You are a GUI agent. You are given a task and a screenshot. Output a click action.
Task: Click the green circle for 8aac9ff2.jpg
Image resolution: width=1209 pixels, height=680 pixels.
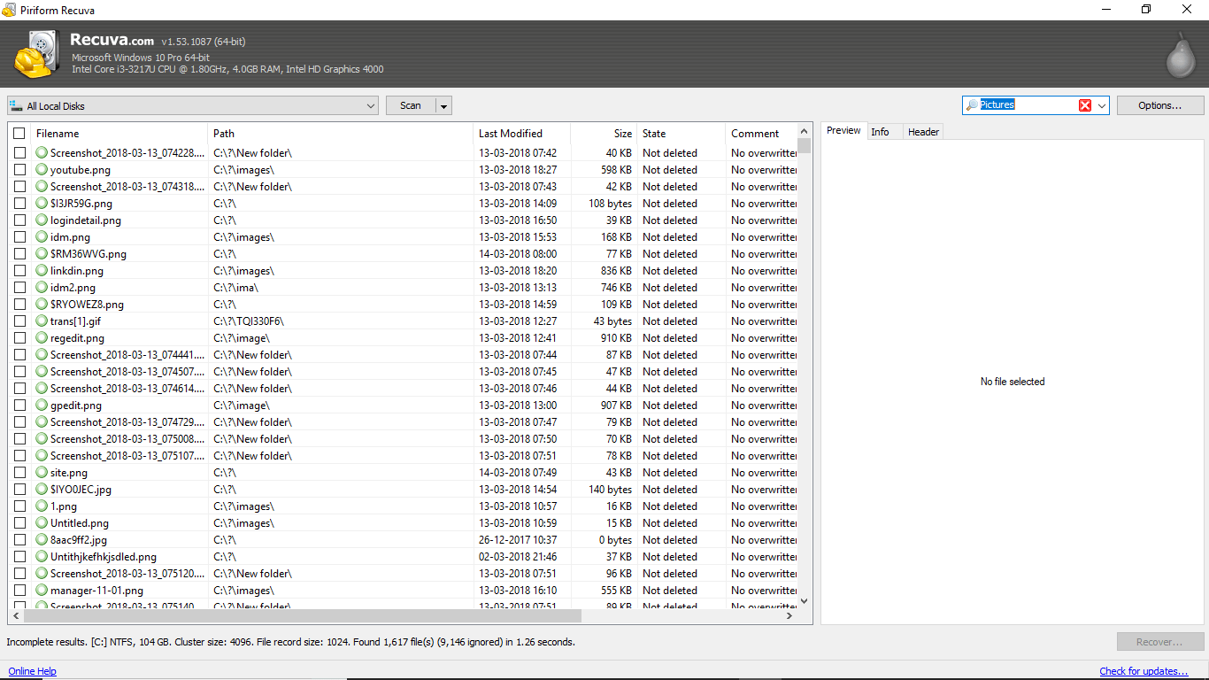42,540
